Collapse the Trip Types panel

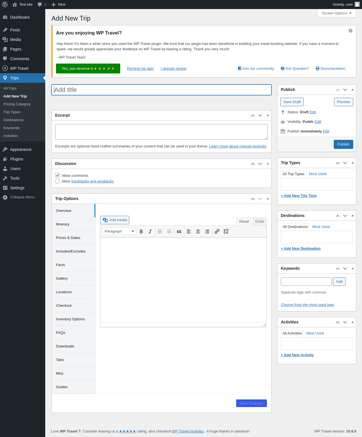tap(353, 163)
